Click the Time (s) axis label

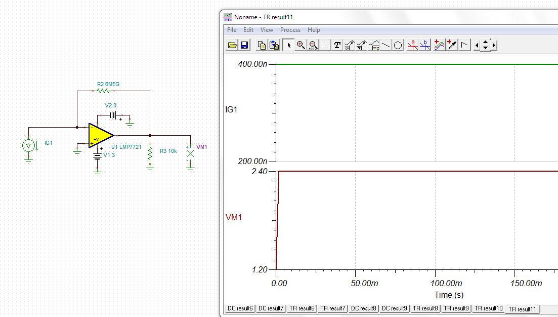click(x=449, y=295)
